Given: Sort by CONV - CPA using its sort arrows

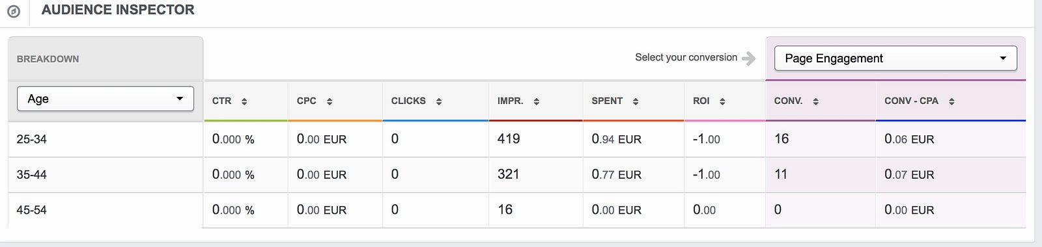Looking at the screenshot, I should pos(951,101).
